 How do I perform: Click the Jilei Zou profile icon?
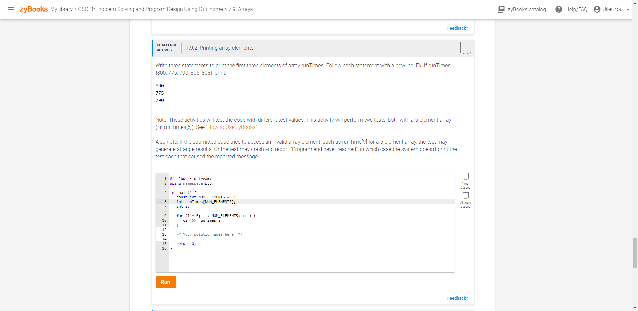click(597, 9)
